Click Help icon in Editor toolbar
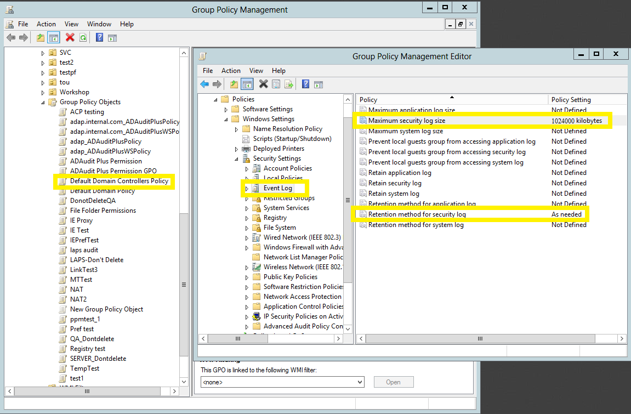The image size is (631, 414). (x=306, y=84)
